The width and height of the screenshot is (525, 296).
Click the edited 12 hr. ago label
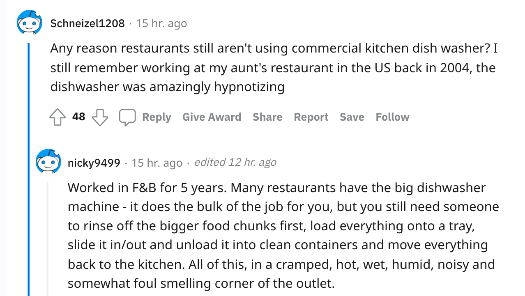pos(235,163)
